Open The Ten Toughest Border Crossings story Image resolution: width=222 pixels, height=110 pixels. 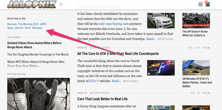click(x=38, y=54)
